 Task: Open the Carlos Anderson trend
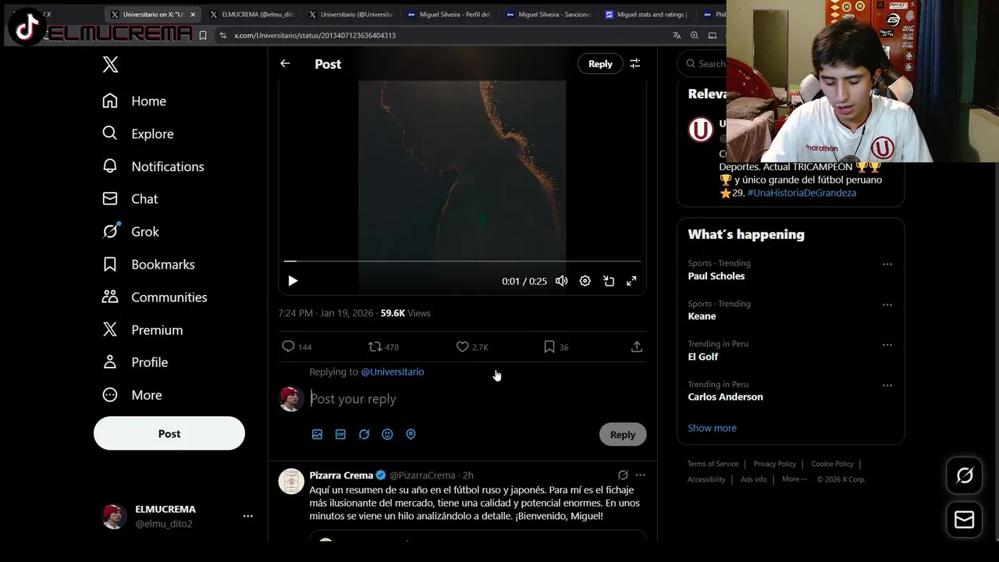pyautogui.click(x=726, y=397)
